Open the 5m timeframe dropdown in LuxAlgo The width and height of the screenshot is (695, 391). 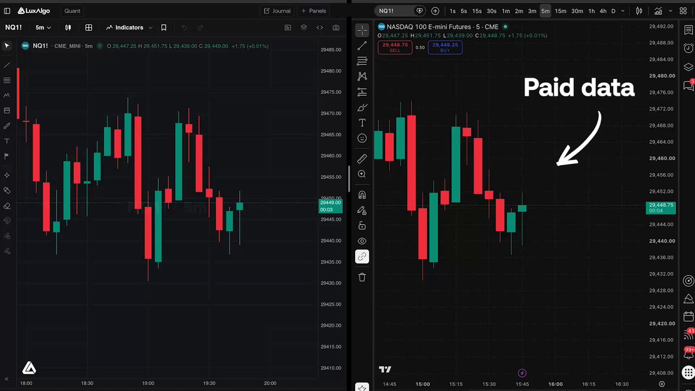(43, 27)
